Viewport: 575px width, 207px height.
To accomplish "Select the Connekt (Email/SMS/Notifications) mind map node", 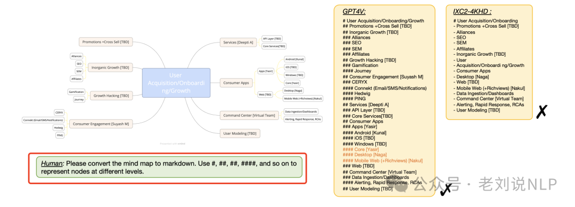I will pyautogui.click(x=44, y=120).
